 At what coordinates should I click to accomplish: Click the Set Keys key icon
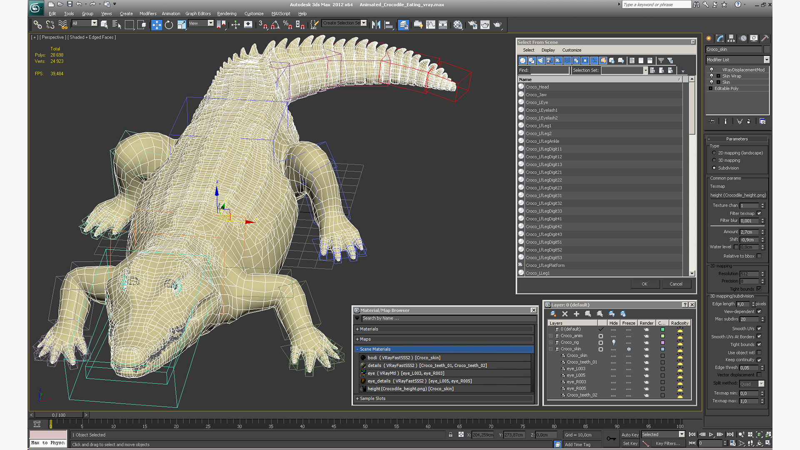[x=611, y=438]
